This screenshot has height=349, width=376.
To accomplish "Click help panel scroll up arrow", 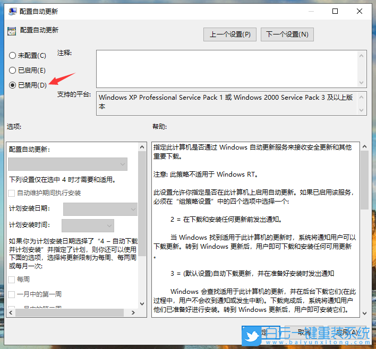I will [364, 146].
